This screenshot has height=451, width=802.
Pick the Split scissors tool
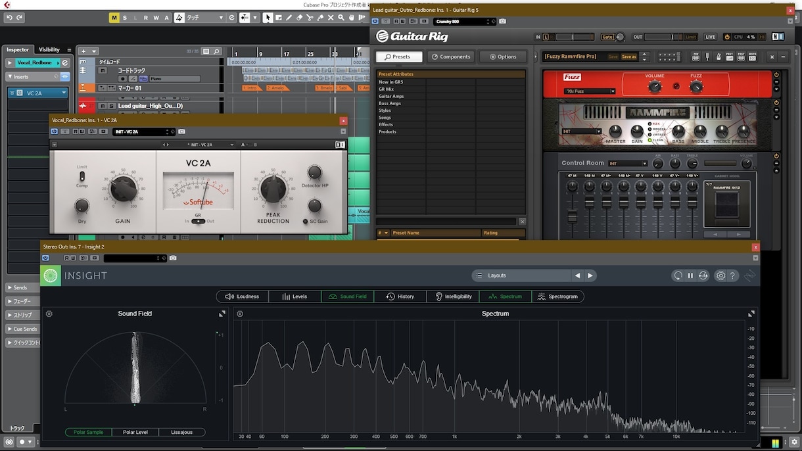point(310,18)
